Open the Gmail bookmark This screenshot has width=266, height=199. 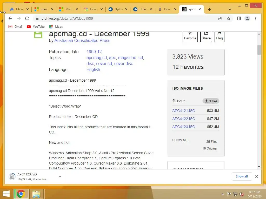(15, 27)
